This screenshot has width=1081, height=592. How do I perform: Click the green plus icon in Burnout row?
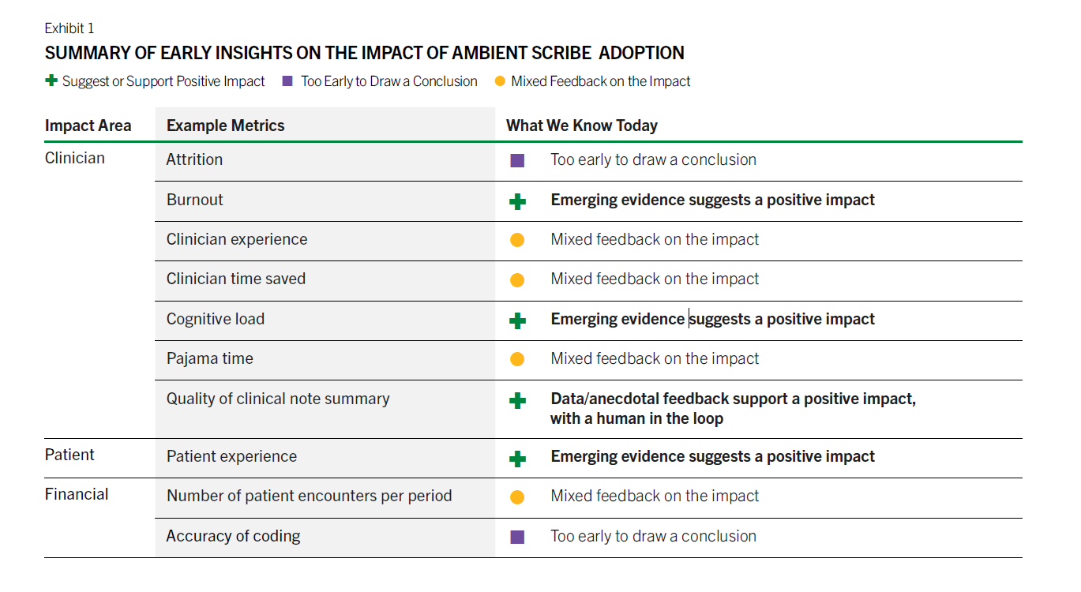[x=517, y=201]
